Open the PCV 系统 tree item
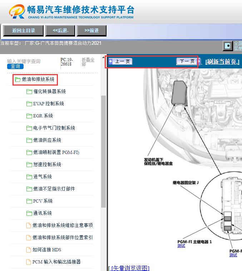 tap(43, 201)
